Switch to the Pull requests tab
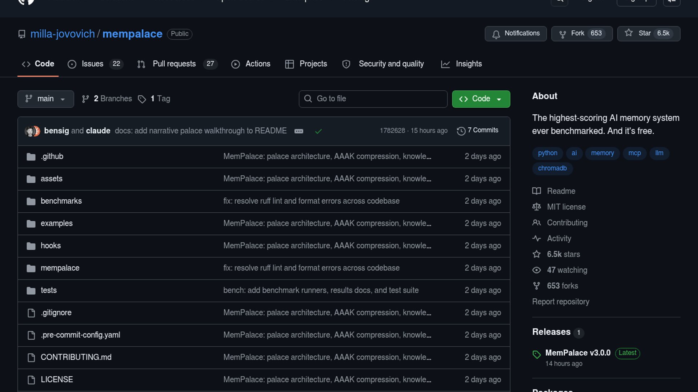This screenshot has height=392, width=698. [x=174, y=64]
